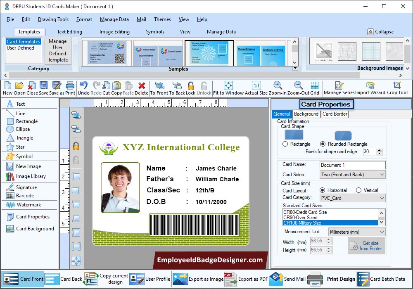Choose the Ellipse tool
This screenshot has height=289, width=413.
(18, 129)
